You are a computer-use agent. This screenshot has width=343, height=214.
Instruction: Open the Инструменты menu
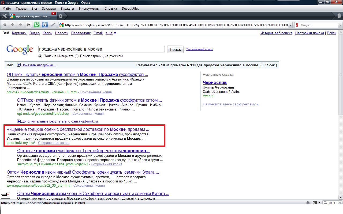[x=89, y=9]
